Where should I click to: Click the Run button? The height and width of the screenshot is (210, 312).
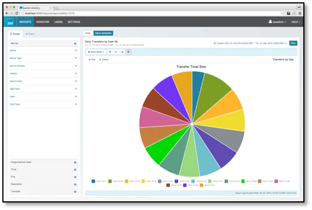click(x=293, y=43)
